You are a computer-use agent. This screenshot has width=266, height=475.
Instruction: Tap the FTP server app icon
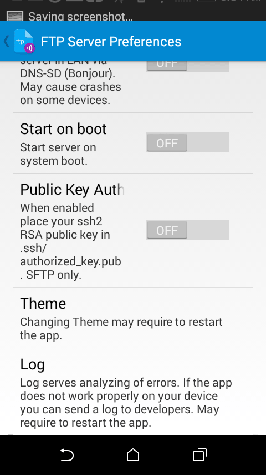coord(24,42)
